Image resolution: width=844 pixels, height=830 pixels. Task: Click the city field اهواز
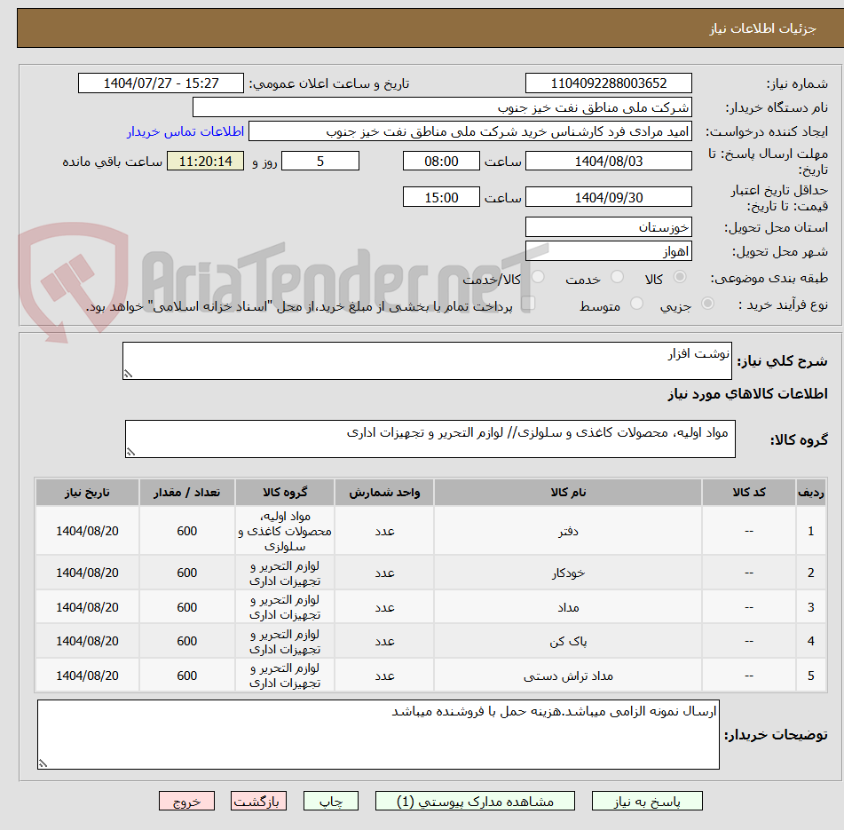608,251
